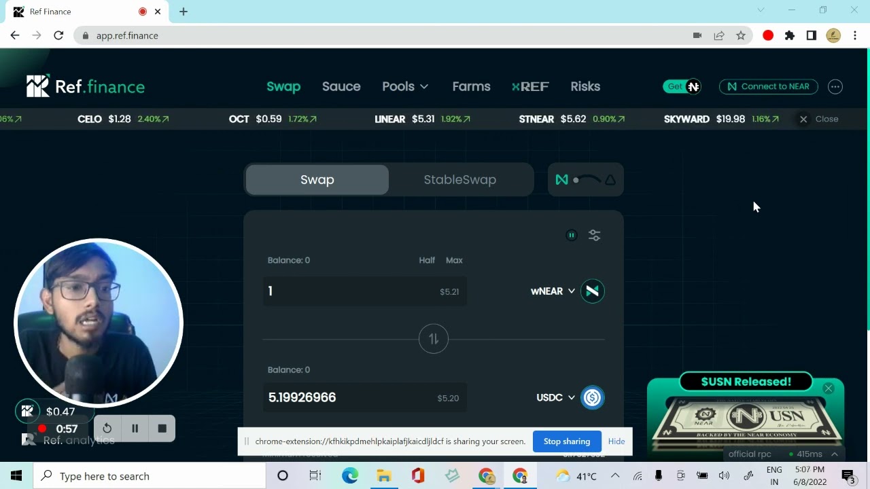Click the taskbar volume icon

(724, 476)
